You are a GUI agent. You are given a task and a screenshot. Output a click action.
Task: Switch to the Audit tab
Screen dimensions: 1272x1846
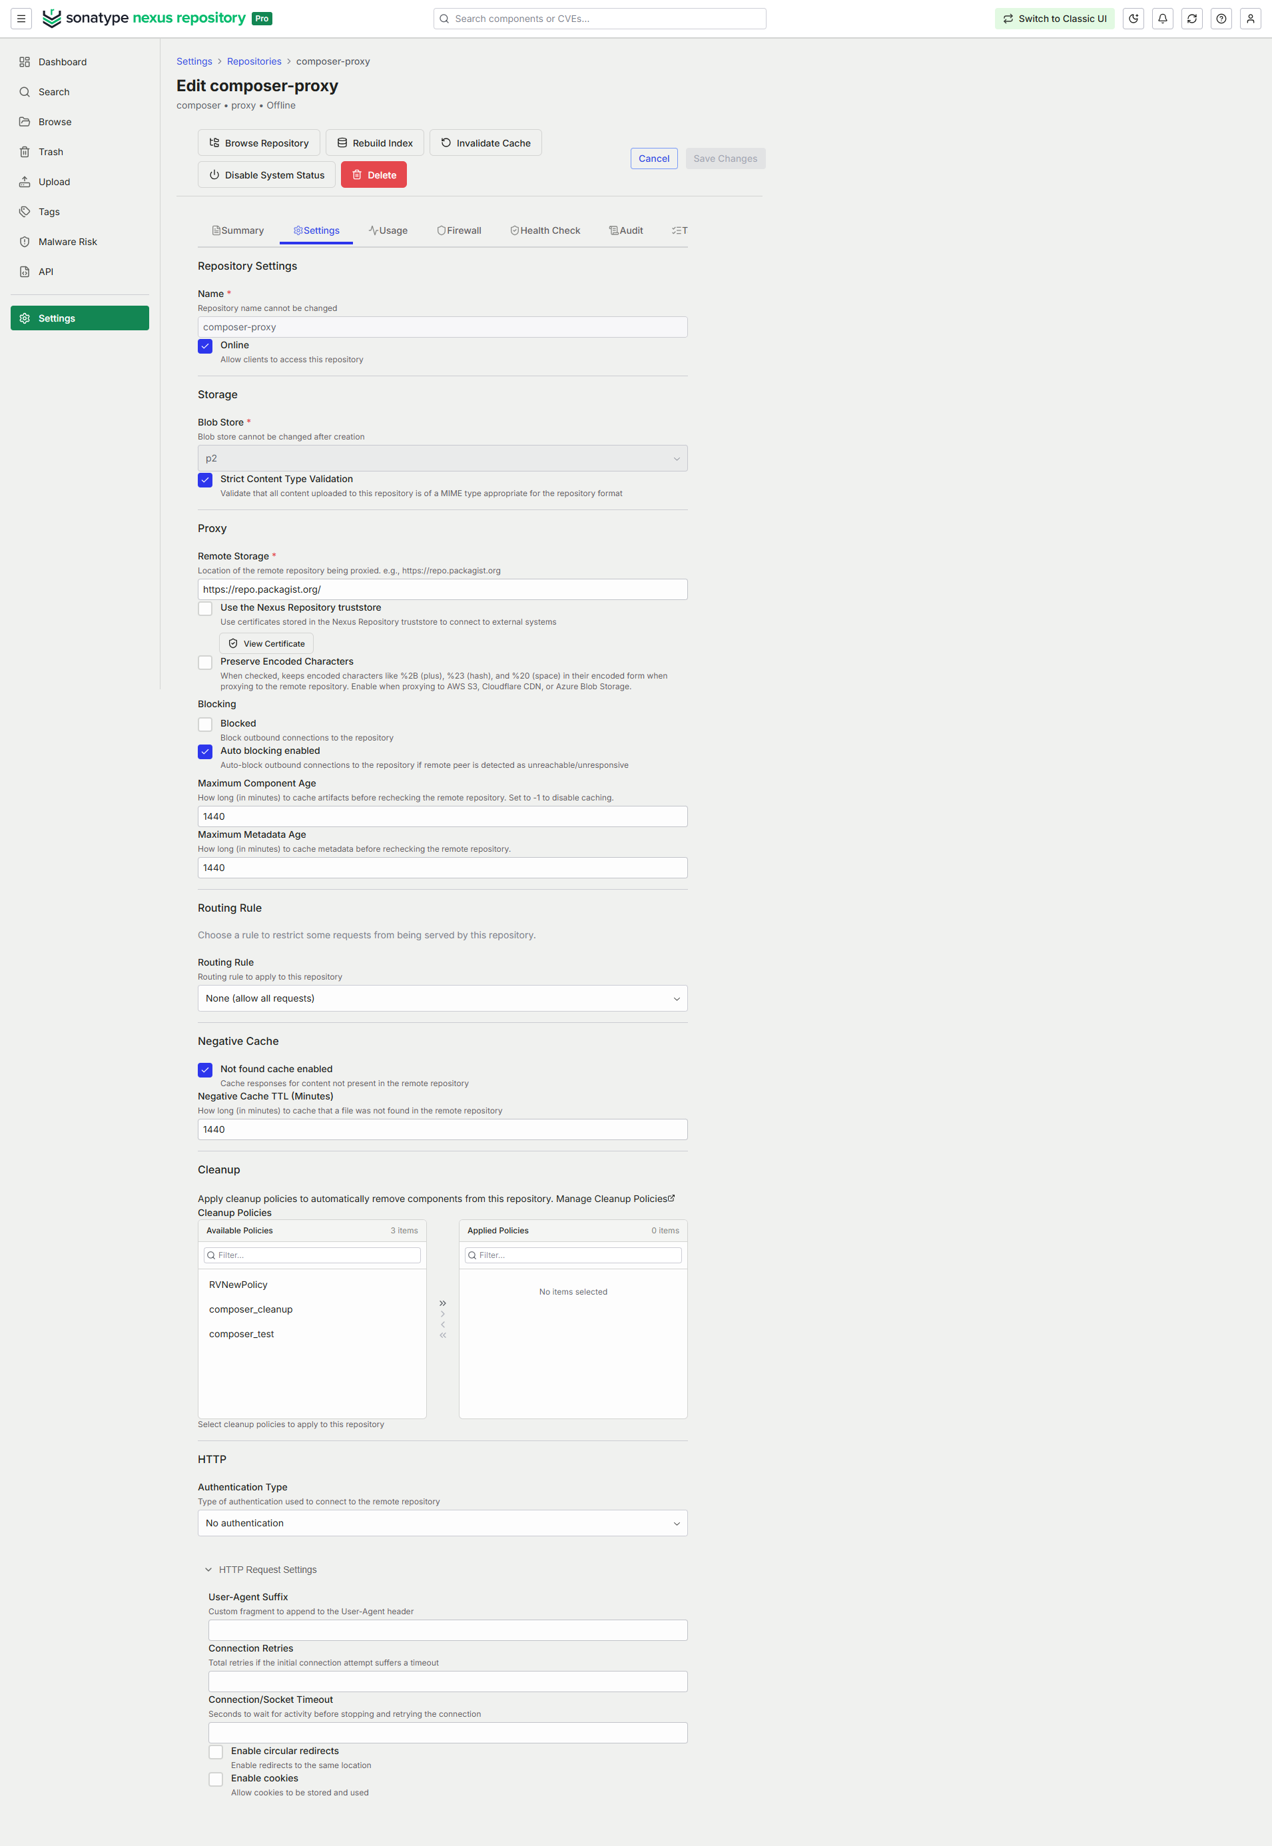coord(627,230)
